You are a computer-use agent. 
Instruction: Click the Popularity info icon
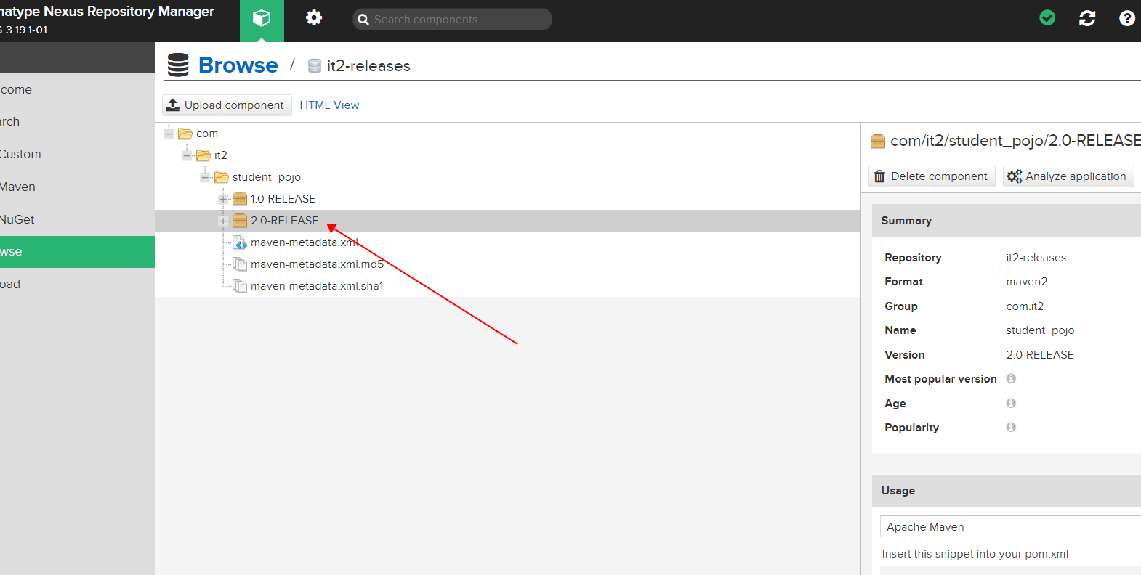tap(1011, 427)
